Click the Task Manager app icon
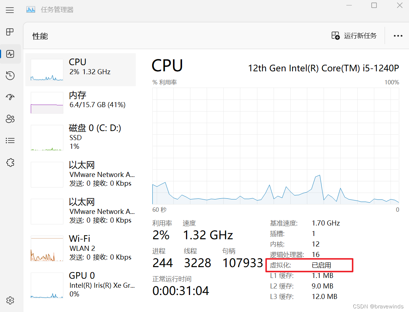Image resolution: width=409 pixels, height=312 pixels. (31, 10)
